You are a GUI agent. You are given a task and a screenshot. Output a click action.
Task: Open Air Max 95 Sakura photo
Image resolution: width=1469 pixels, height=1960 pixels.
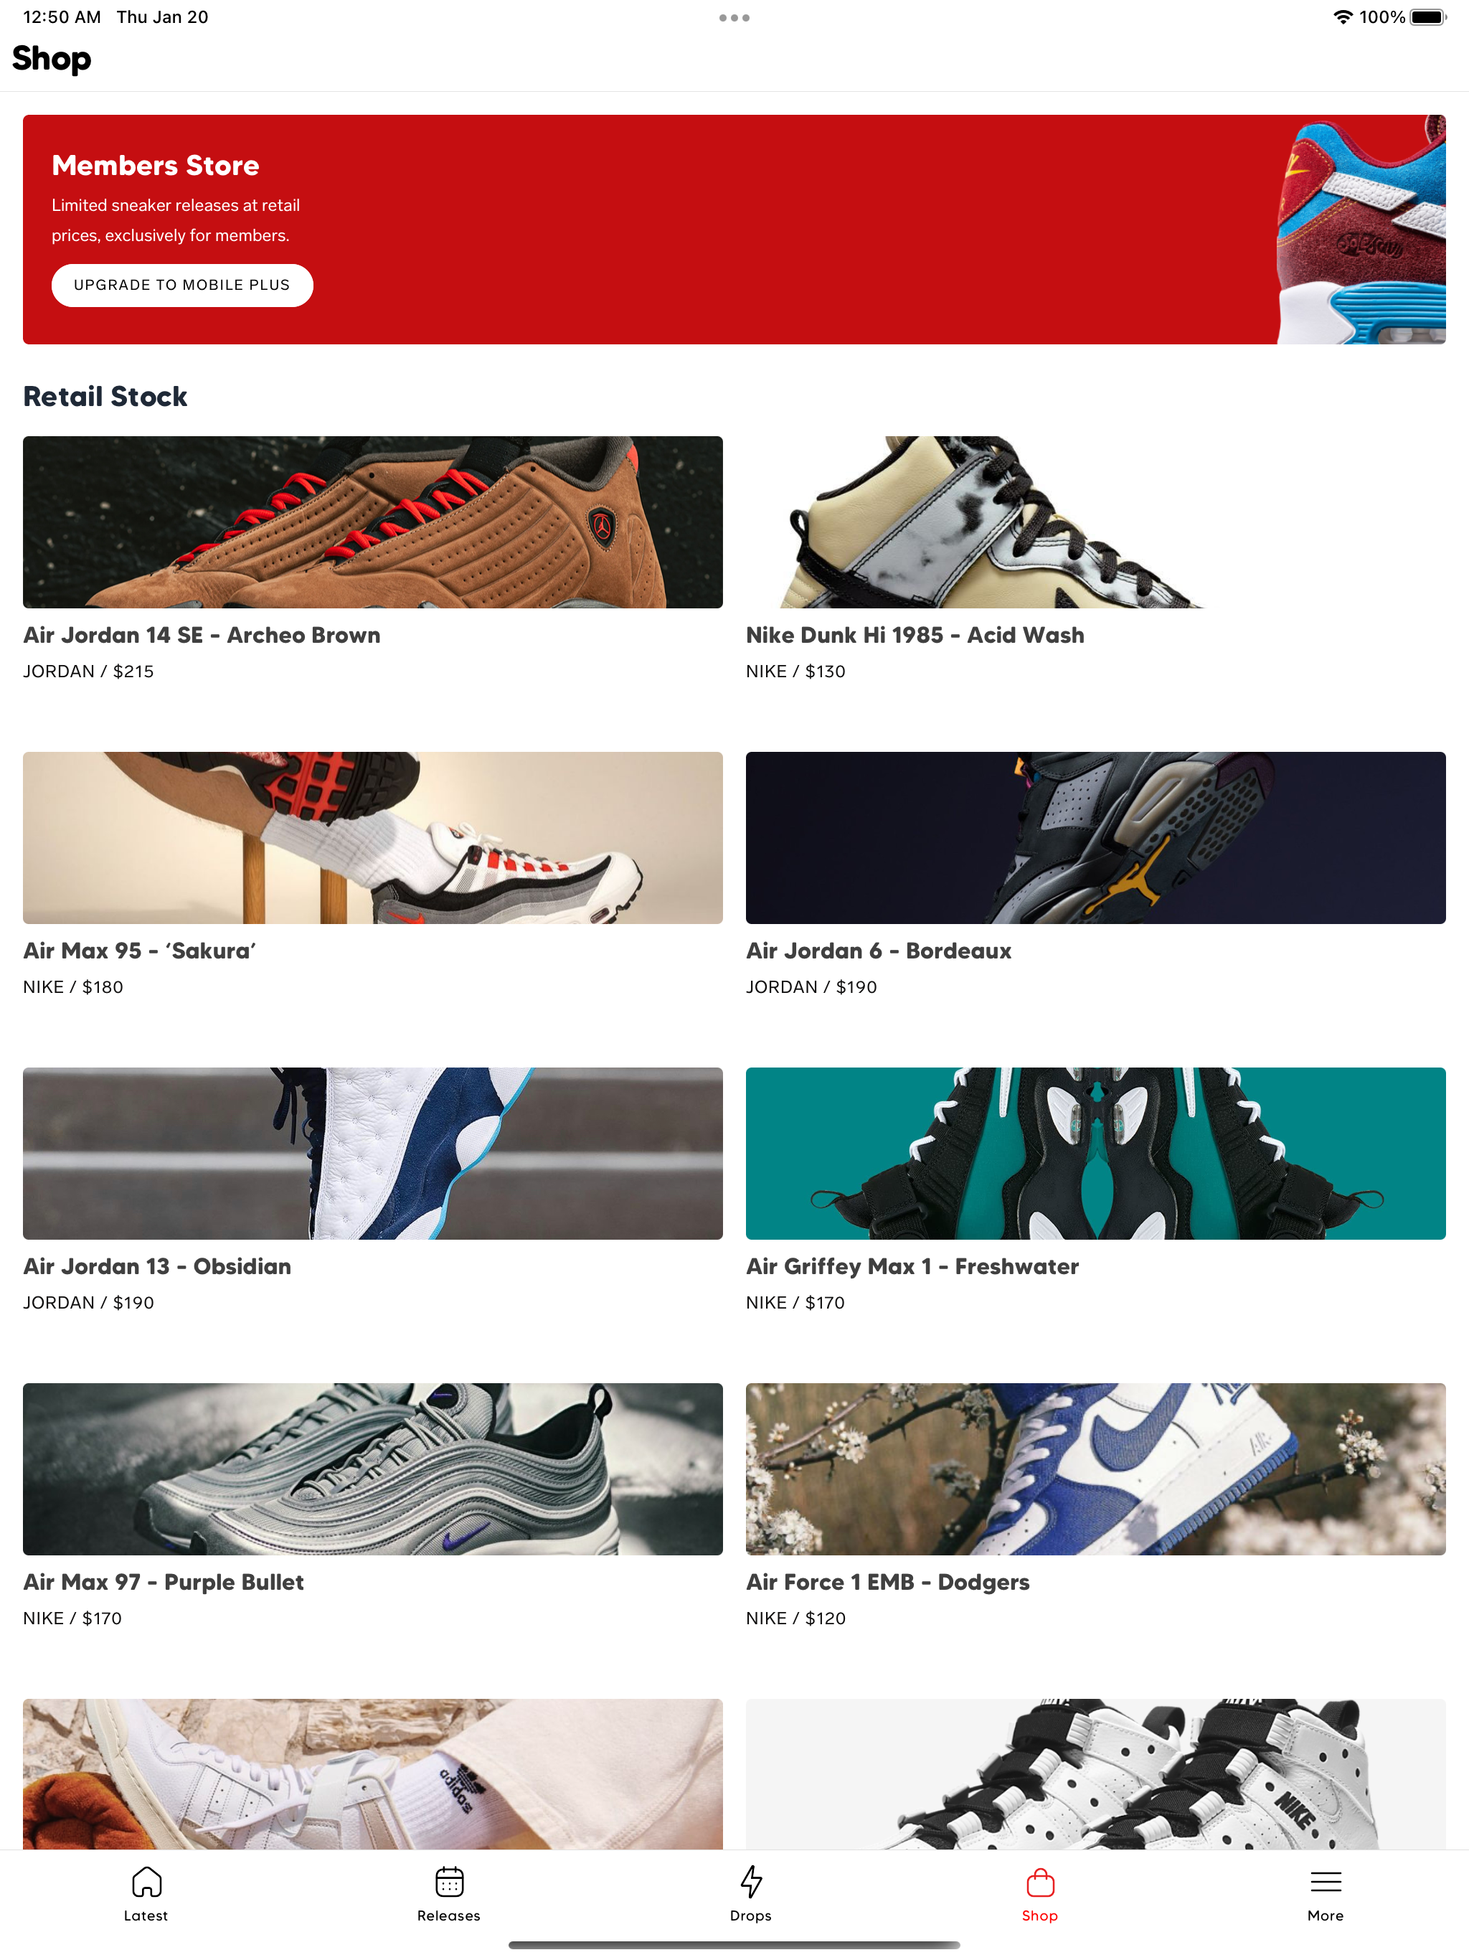(x=372, y=837)
